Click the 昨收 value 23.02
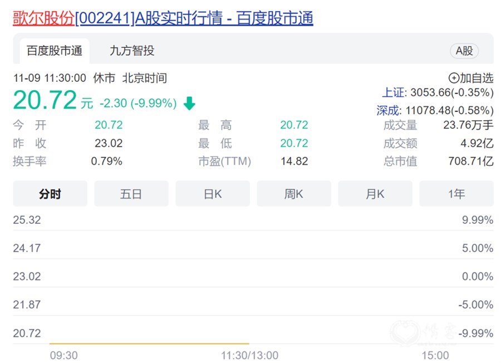Image resolution: width=501 pixels, height=363 pixels. 109,143
